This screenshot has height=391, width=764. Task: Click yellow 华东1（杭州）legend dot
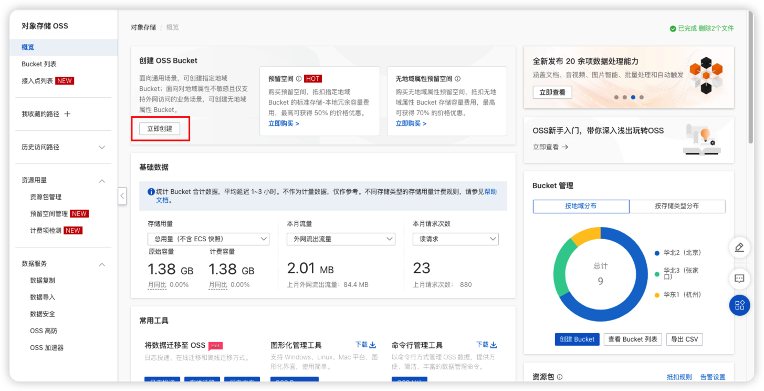pyautogui.click(x=657, y=295)
